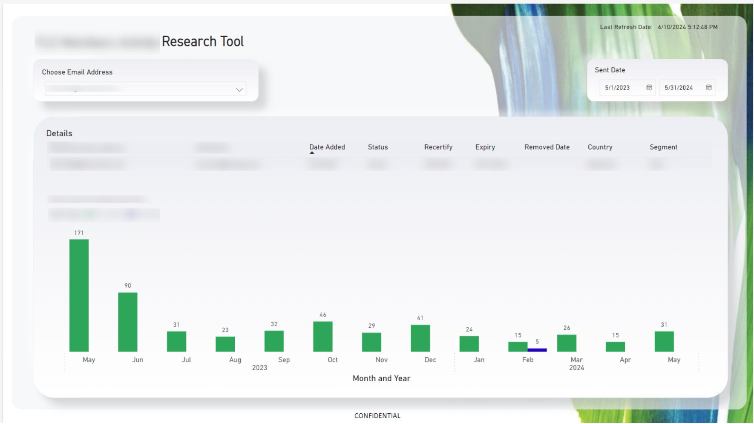Select the October bar labeled 46
This screenshot has width=754, height=424.
(x=323, y=336)
